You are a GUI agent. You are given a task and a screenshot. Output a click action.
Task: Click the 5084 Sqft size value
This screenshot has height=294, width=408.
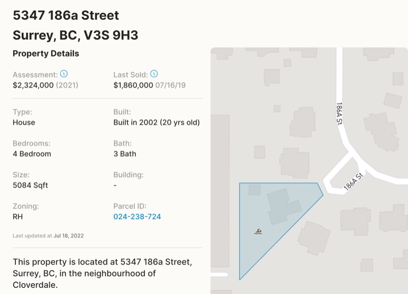tap(31, 185)
